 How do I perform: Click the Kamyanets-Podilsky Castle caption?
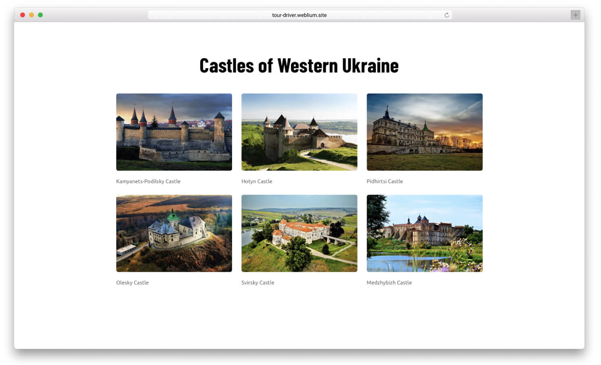(148, 181)
